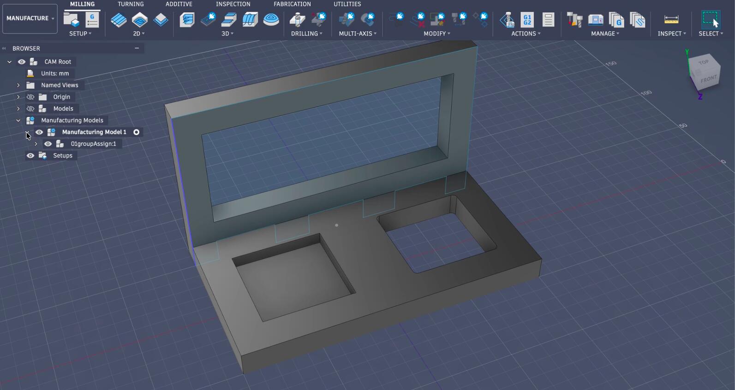Open the MANAGE dropdown menu

pos(605,34)
